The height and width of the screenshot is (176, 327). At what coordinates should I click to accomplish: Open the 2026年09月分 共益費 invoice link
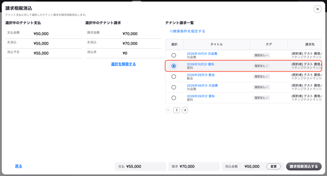coord(202,86)
